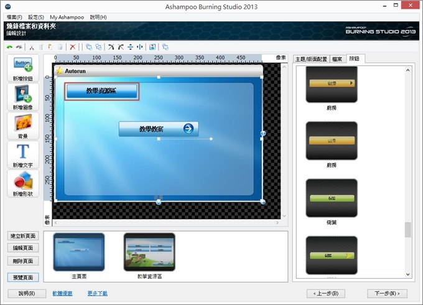Open the 軟體優惠 link
423x305 pixels.
(x=62, y=293)
